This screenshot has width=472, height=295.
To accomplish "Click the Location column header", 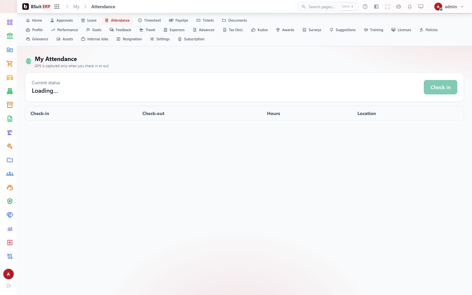I will [366, 113].
